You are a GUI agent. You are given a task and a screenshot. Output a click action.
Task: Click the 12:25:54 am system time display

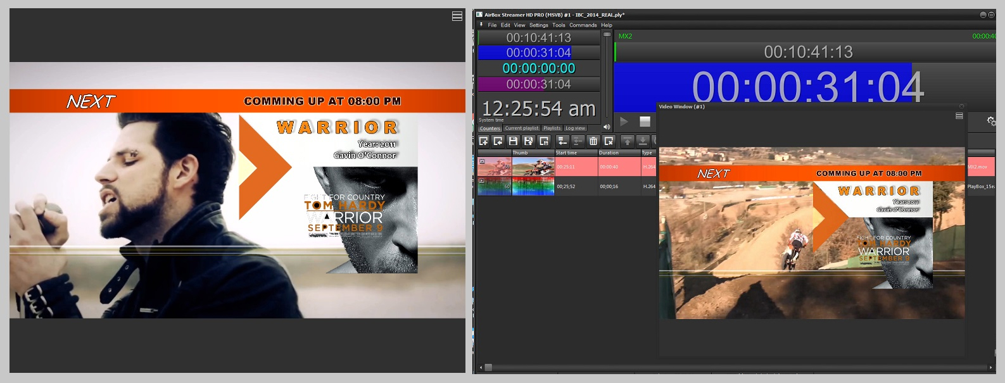539,109
